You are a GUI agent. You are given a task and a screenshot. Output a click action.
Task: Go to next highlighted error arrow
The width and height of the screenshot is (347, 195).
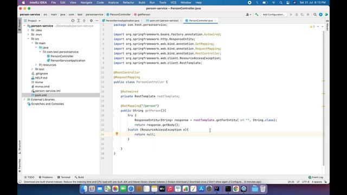click(323, 27)
